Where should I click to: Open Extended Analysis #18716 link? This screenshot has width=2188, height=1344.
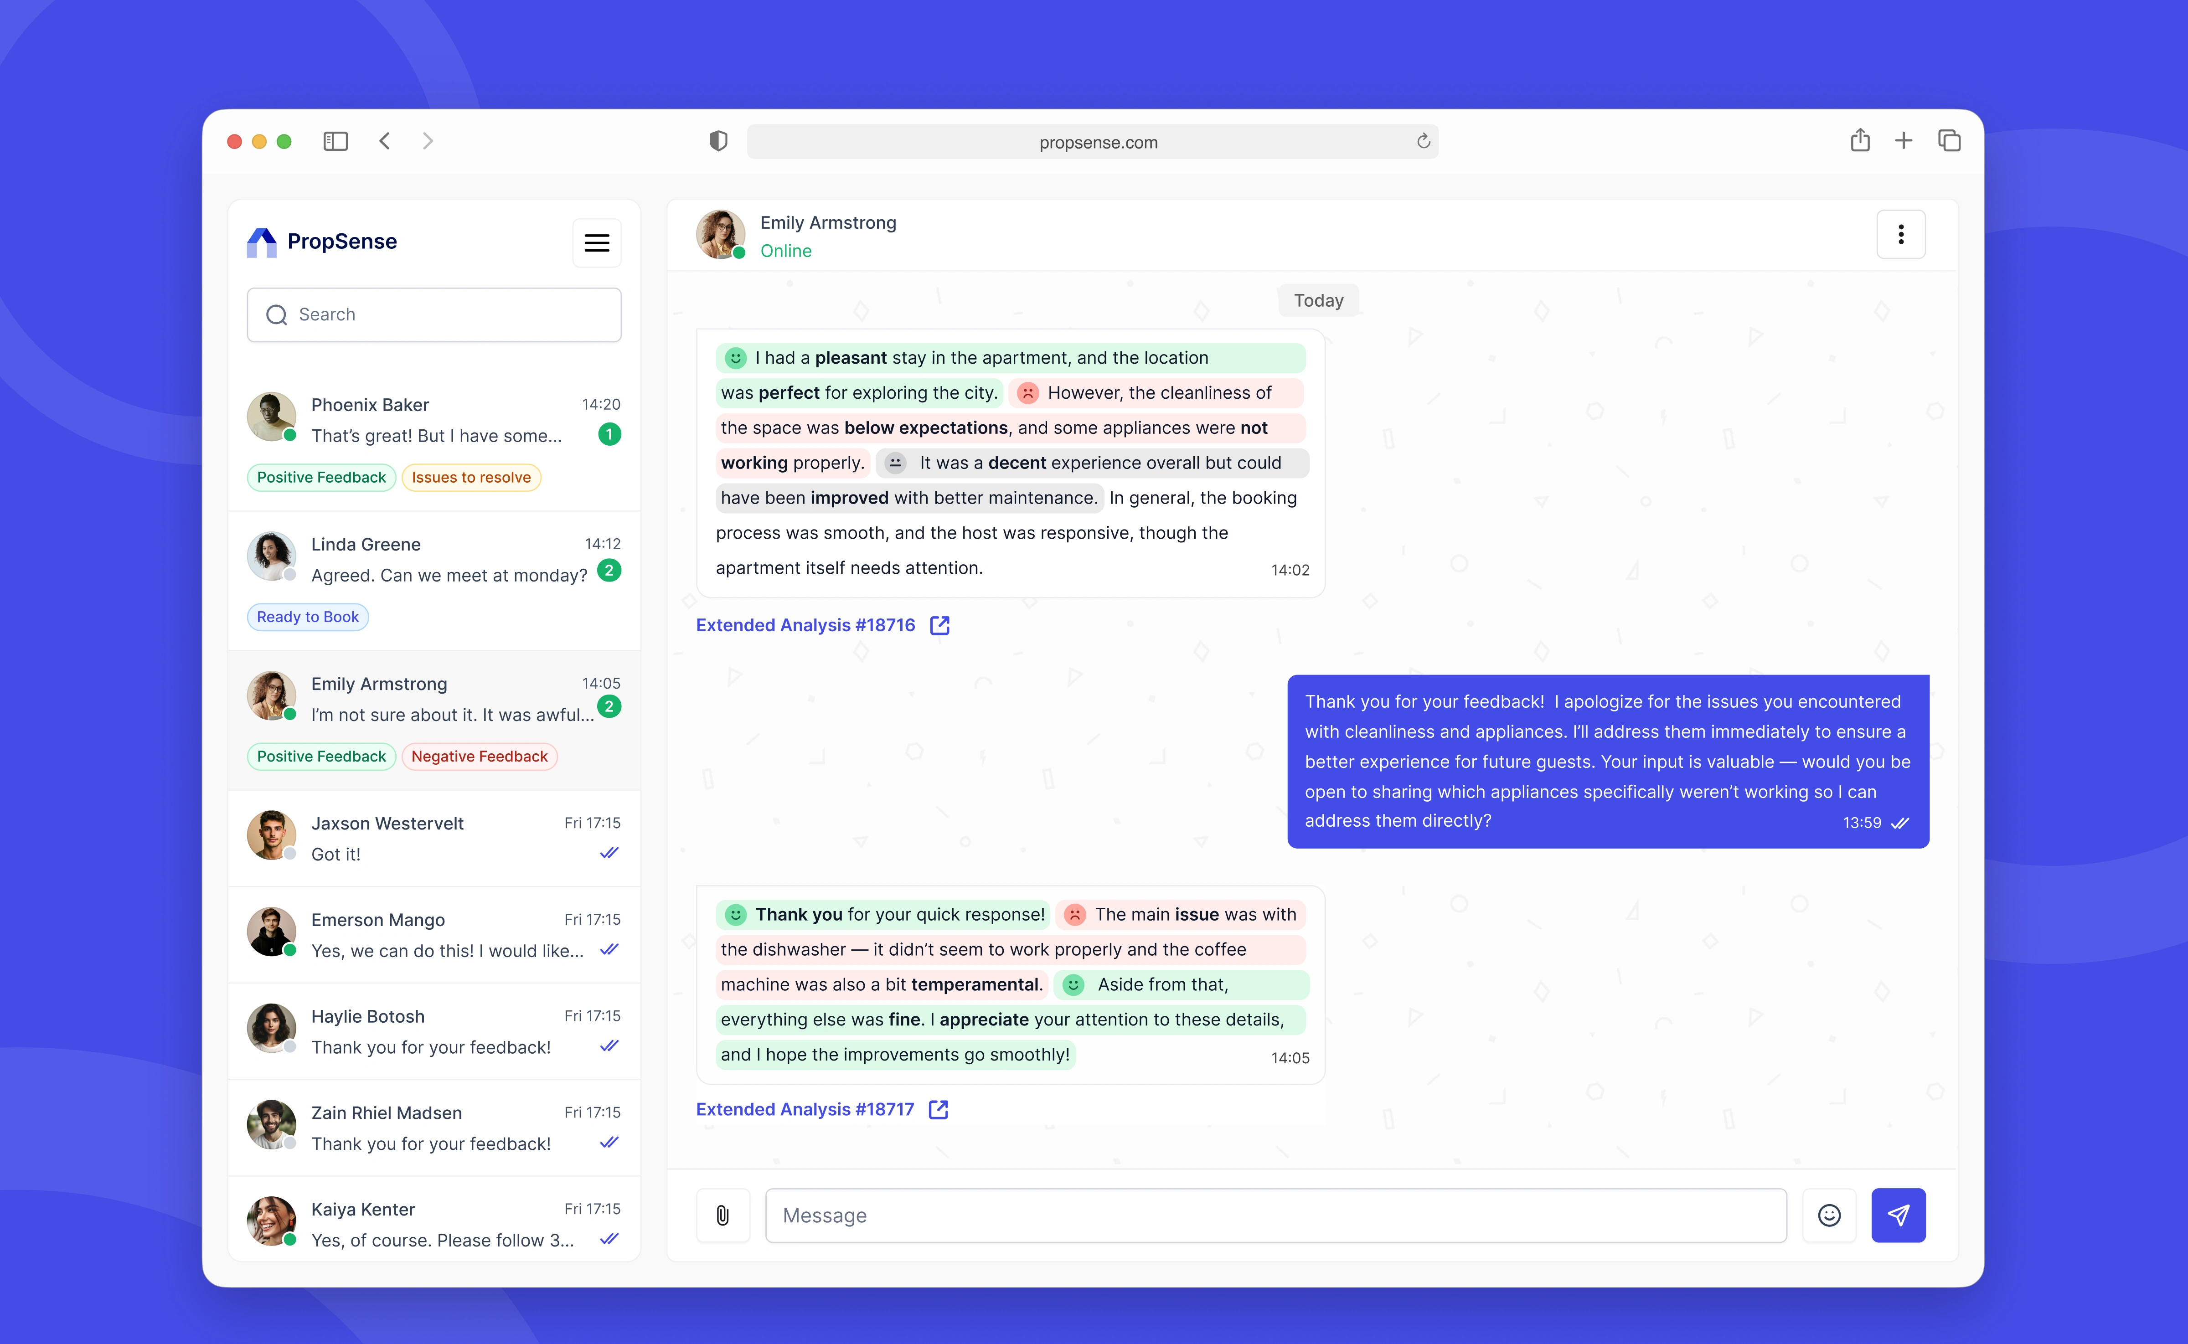click(x=805, y=625)
